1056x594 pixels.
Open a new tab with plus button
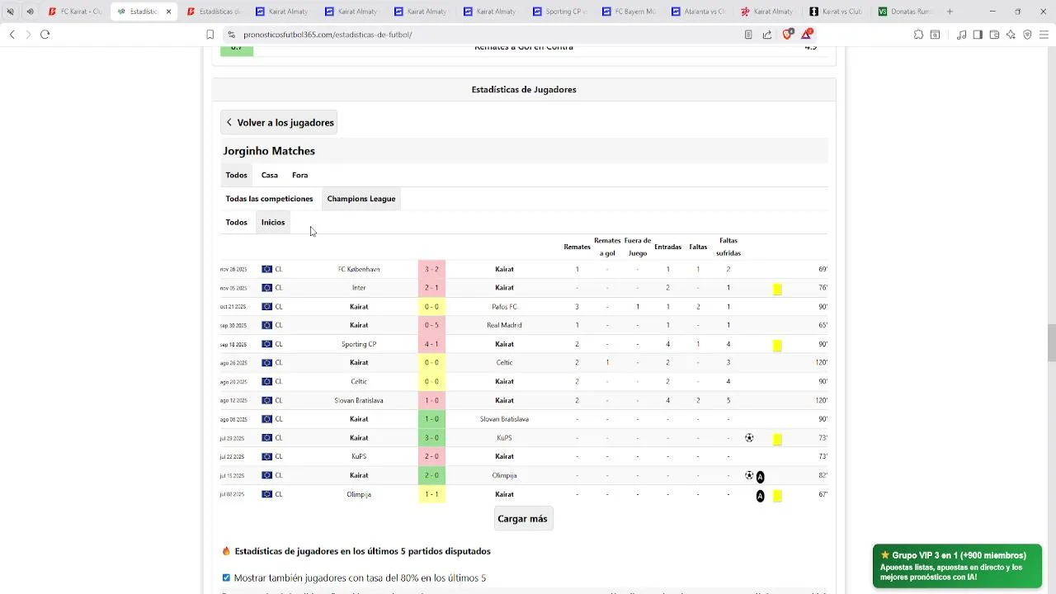point(950,12)
